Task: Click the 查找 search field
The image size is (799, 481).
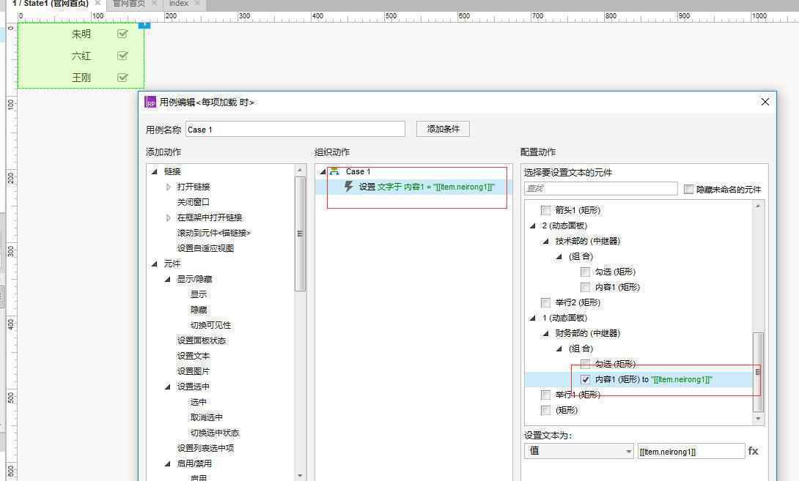Action: coord(601,189)
